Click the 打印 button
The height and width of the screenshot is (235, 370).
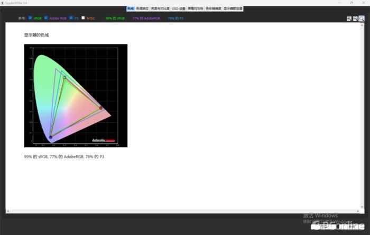(x=323, y=226)
